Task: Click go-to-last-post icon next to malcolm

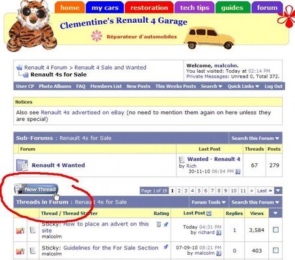Action: pos(219,253)
